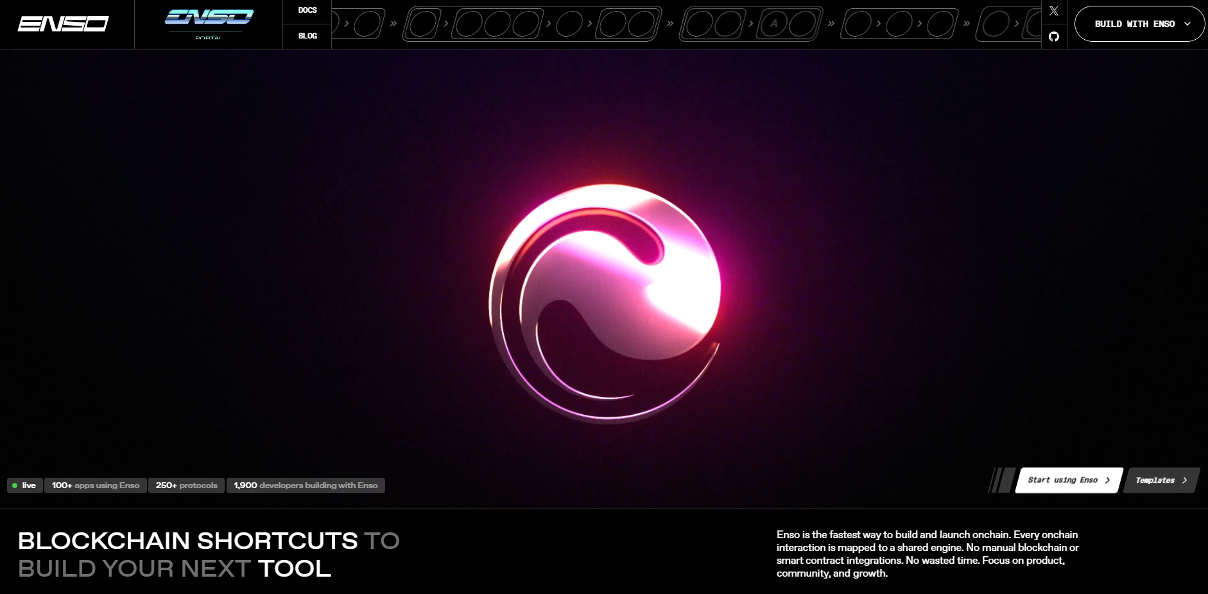The height and width of the screenshot is (594, 1208).
Task: Click the white ENSO logo
Action: coord(63,24)
